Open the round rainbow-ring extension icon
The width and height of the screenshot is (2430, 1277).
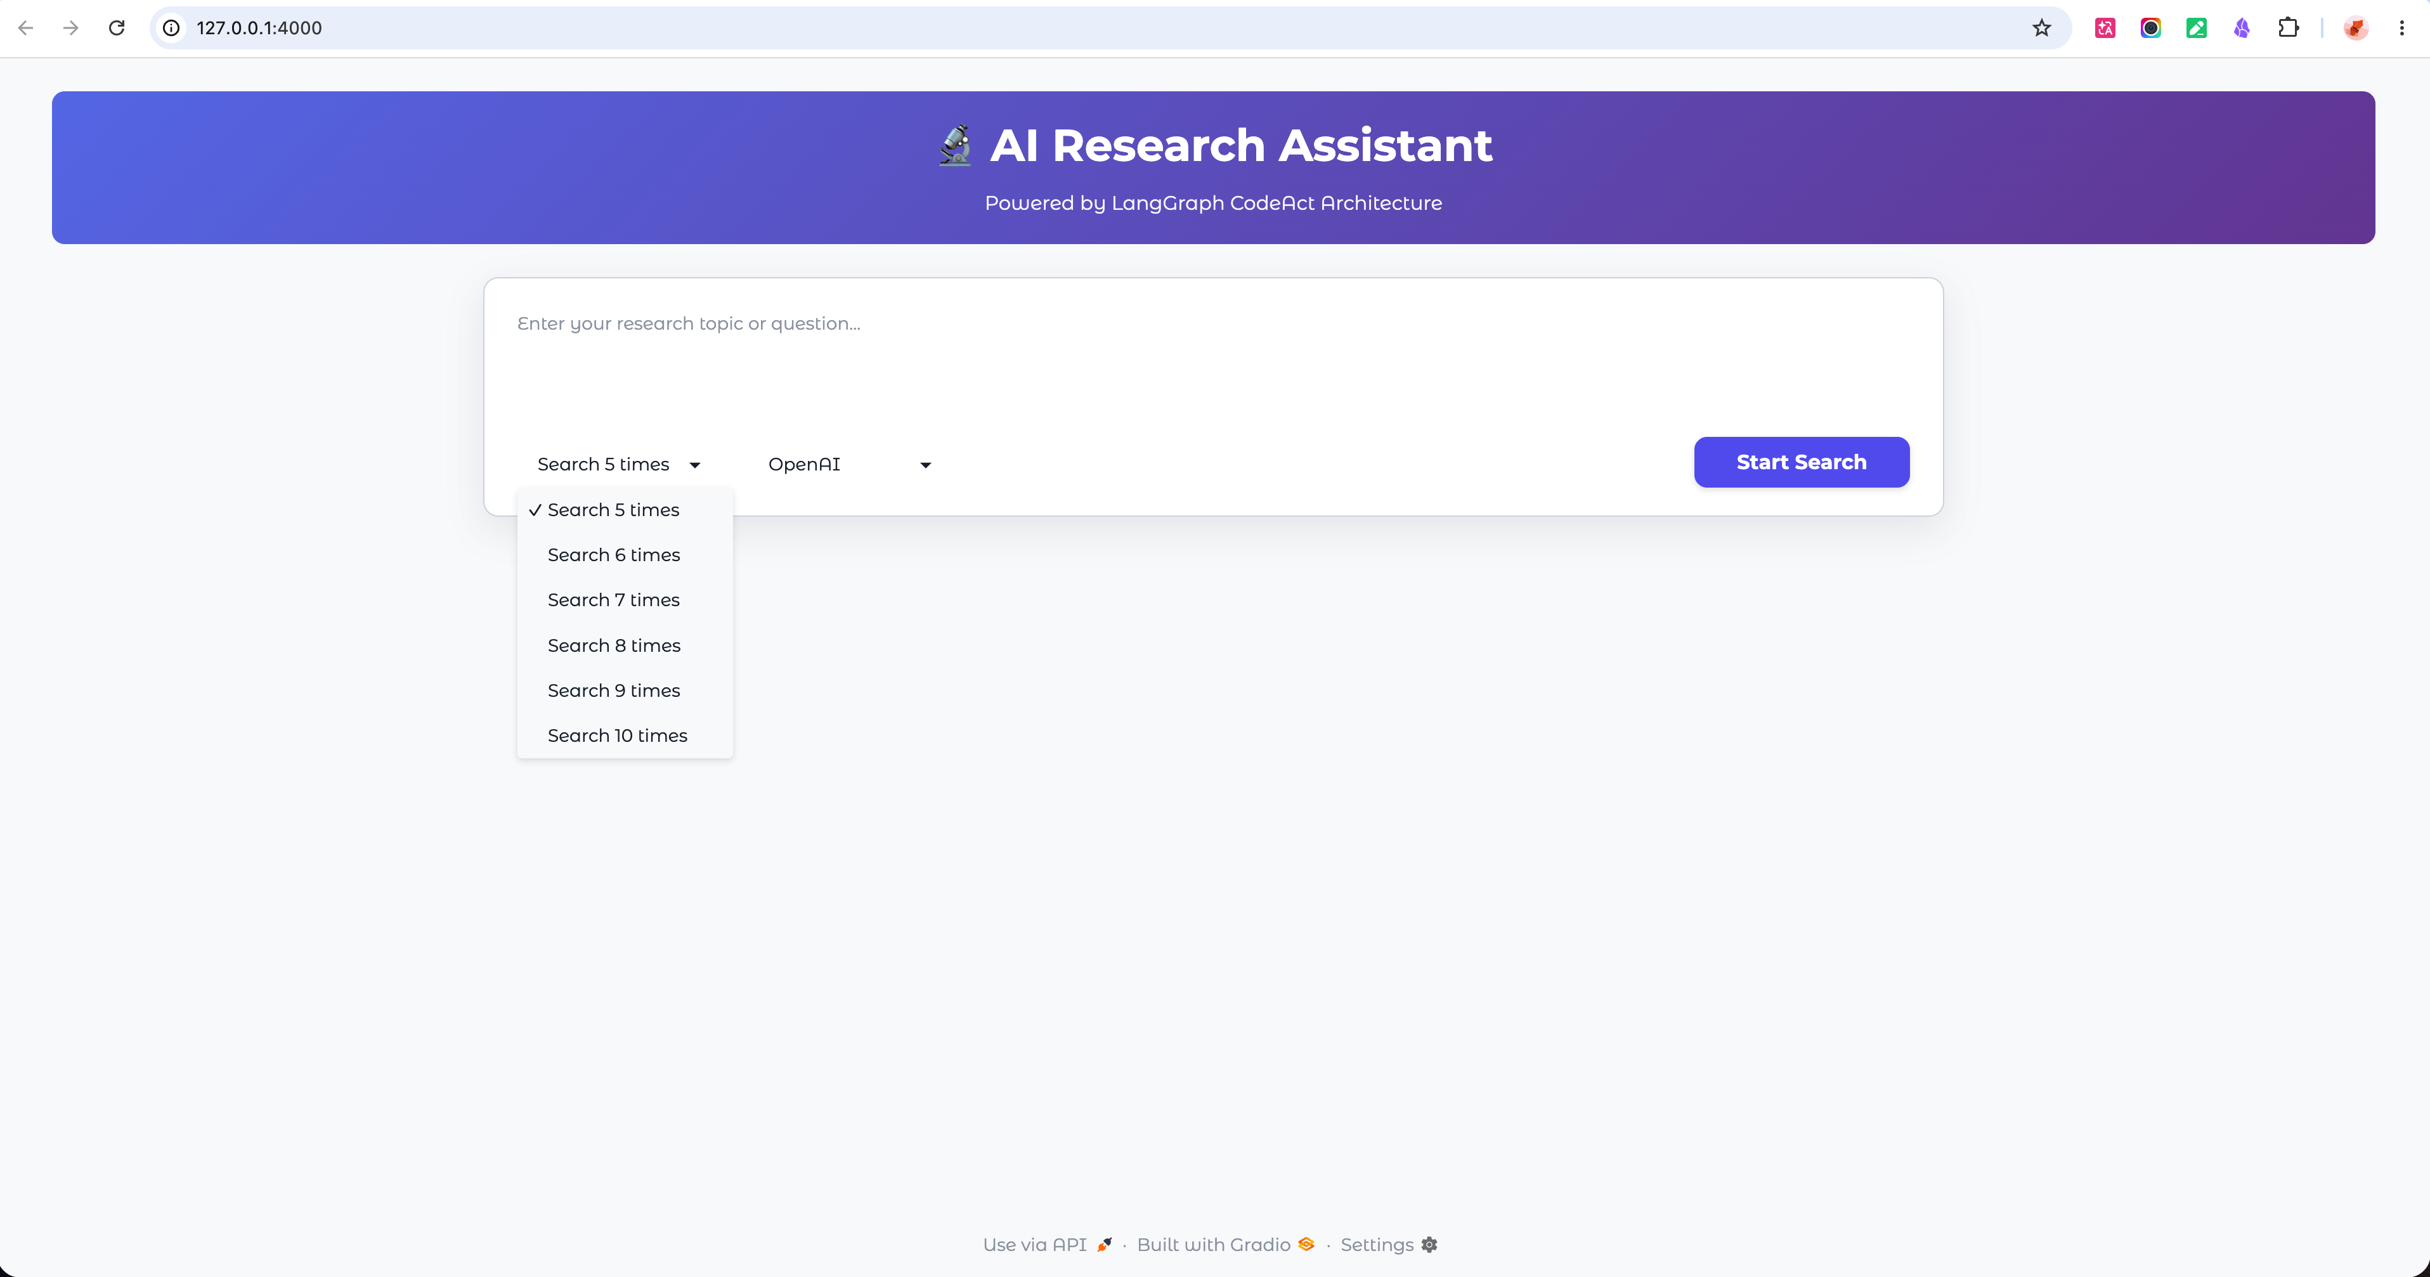pos(2151,29)
